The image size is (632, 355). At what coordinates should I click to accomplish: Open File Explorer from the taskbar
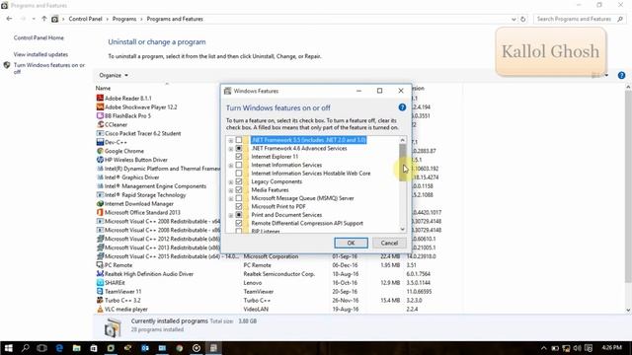click(77, 348)
